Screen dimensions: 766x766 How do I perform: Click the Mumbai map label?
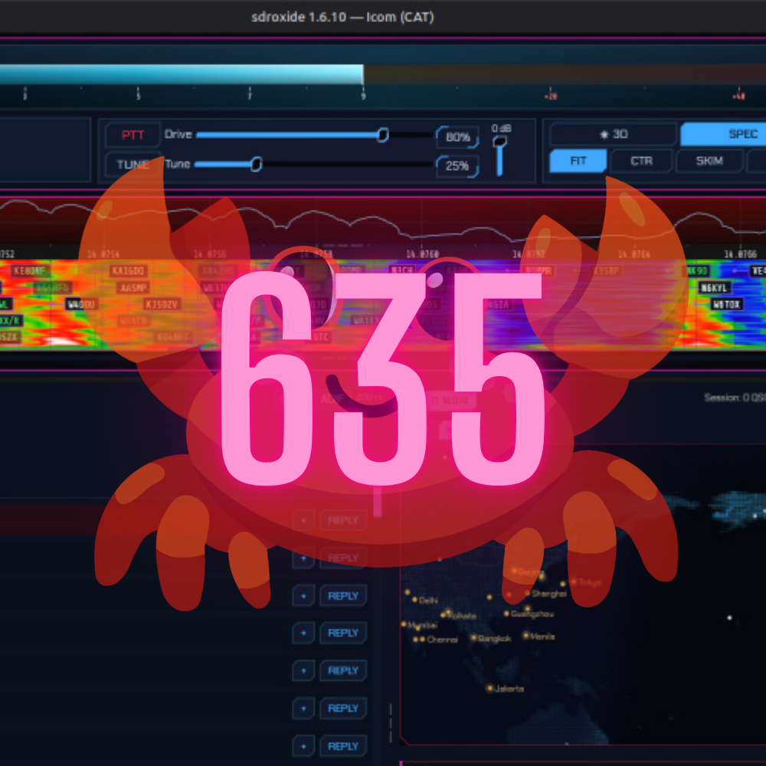pos(422,625)
